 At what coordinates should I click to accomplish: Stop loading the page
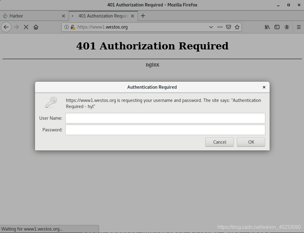point(26,27)
